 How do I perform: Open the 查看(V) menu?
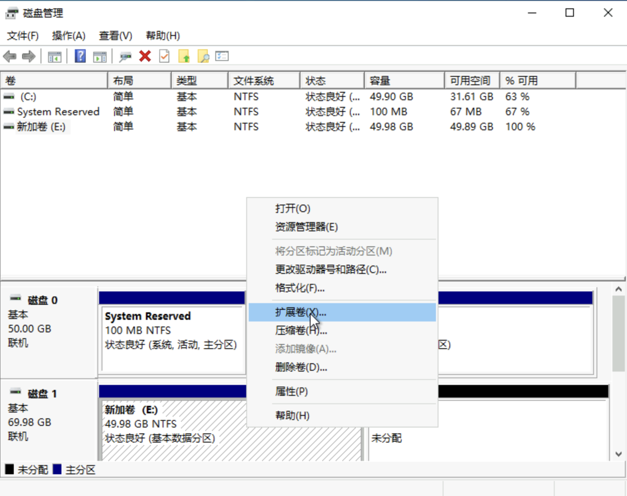click(115, 35)
